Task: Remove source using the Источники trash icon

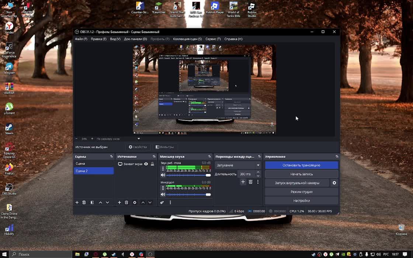Action: pos(126,202)
